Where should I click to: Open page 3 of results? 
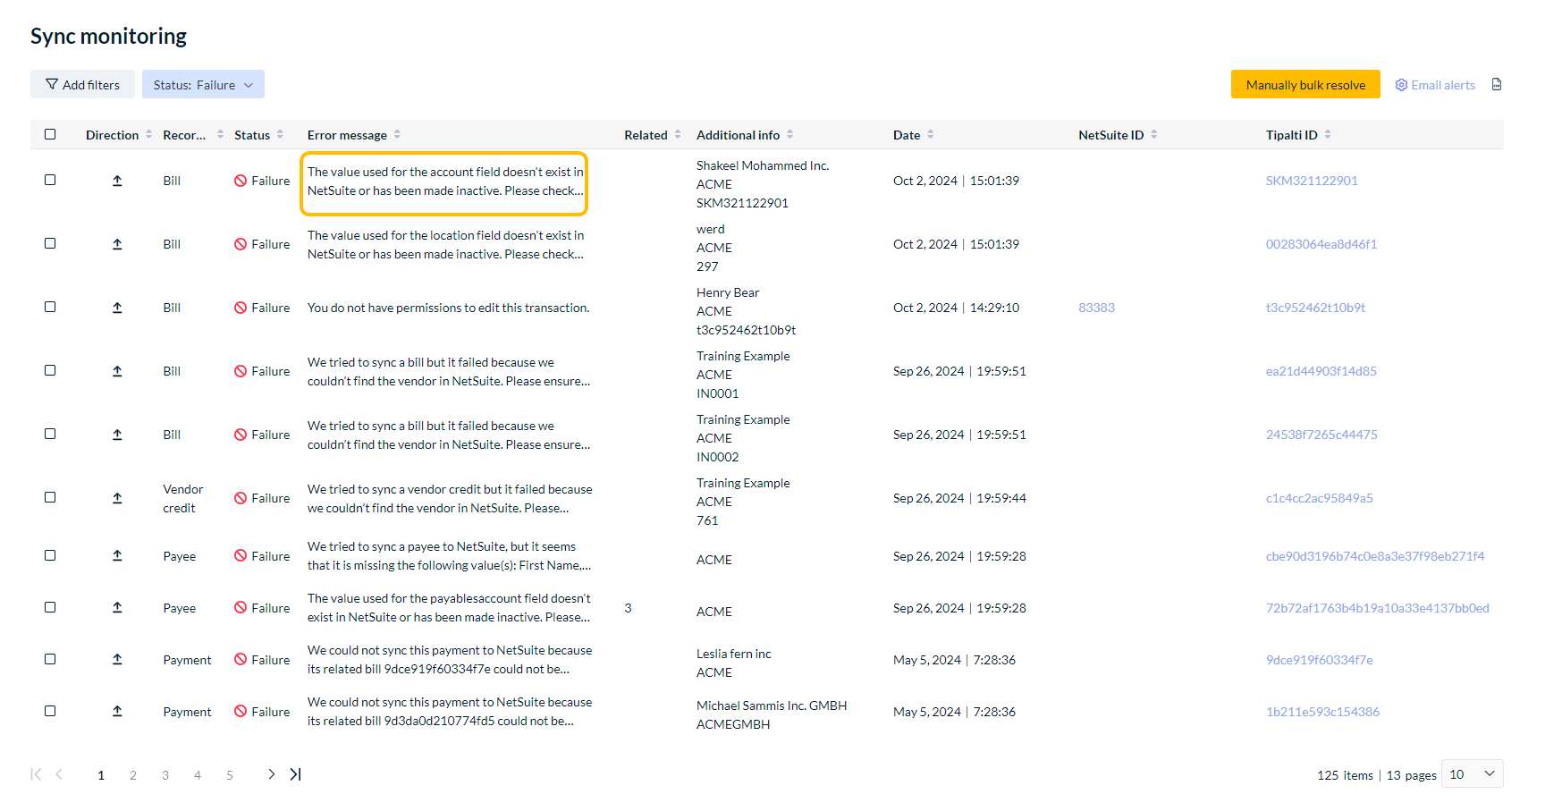click(165, 774)
